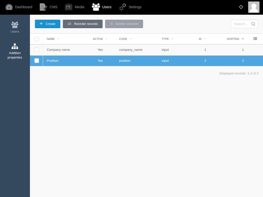Click the trash icon on Delete selected

[111, 24]
